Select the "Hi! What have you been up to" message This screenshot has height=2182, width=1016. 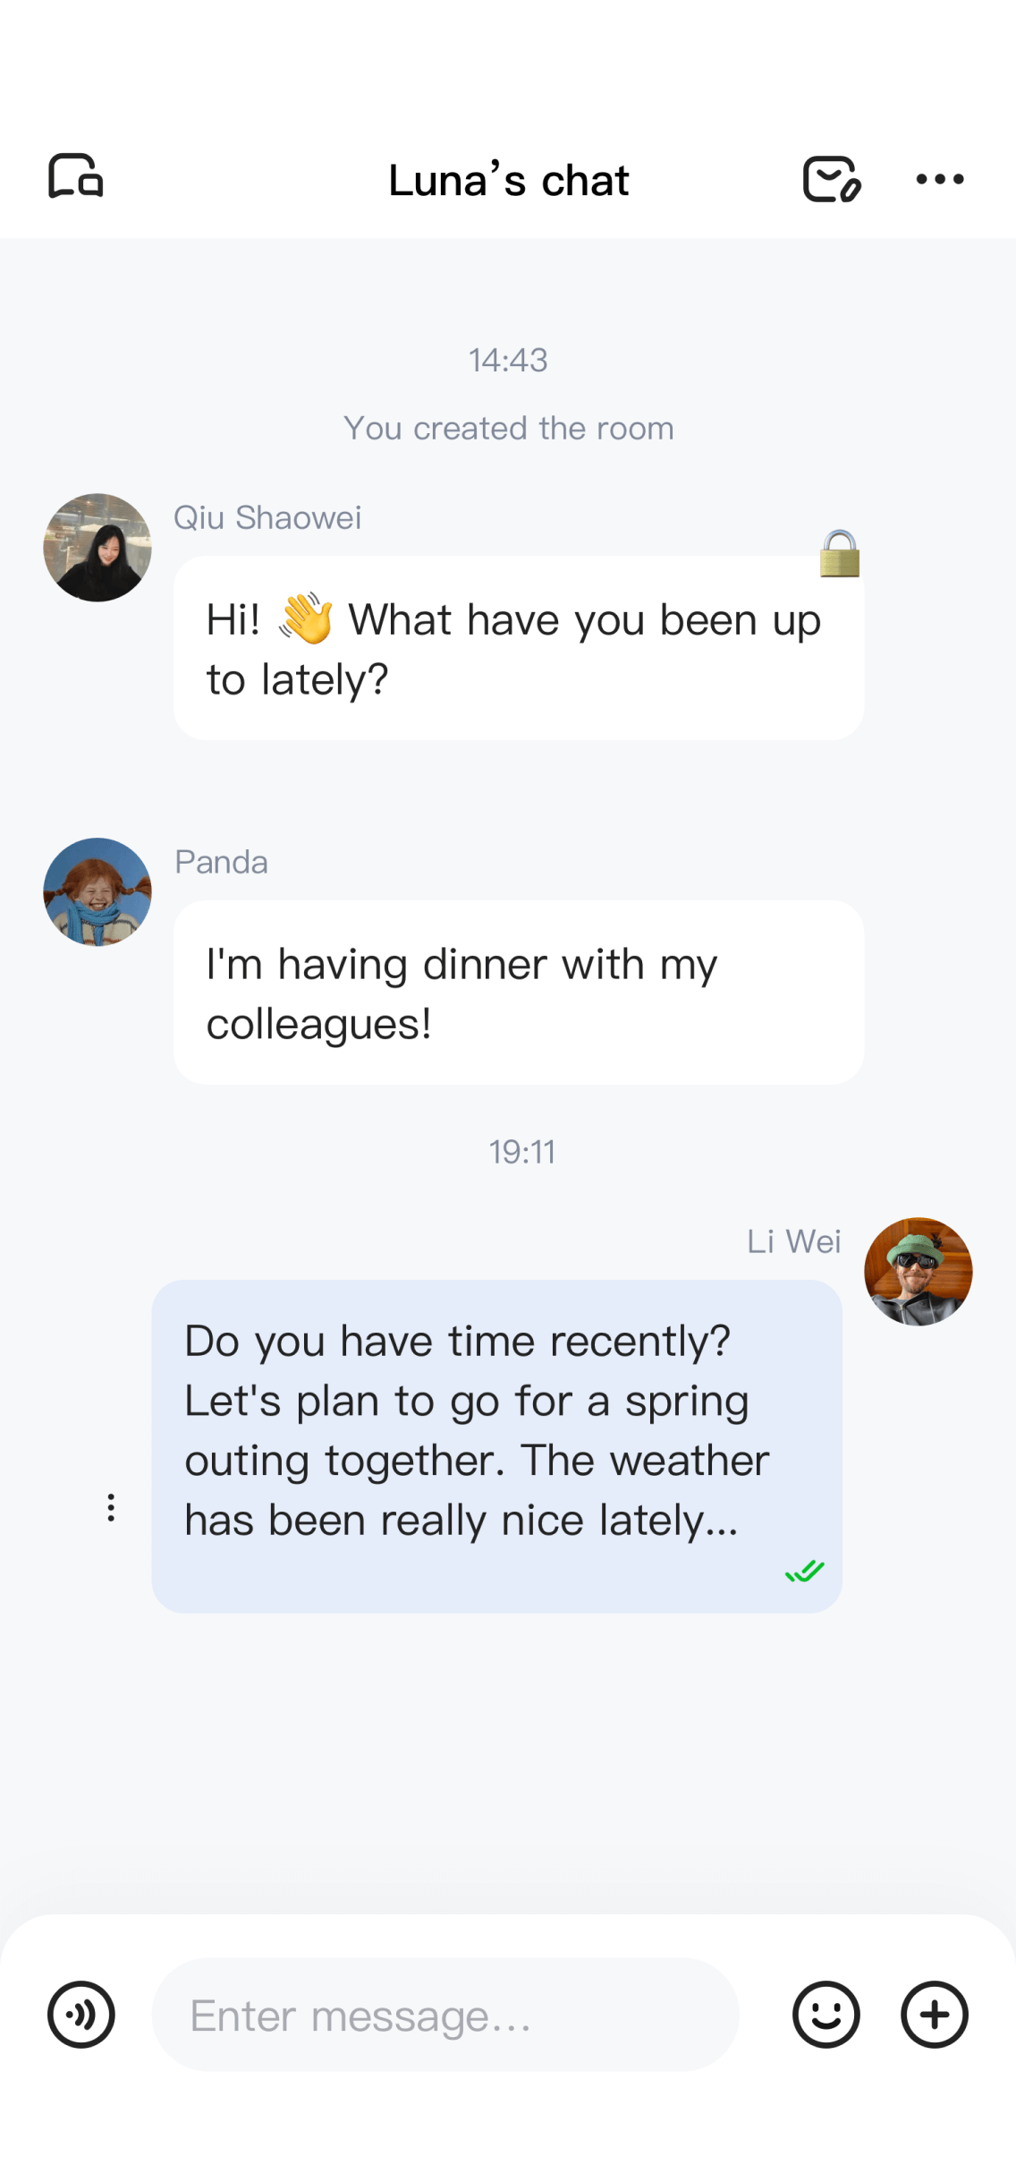point(518,649)
